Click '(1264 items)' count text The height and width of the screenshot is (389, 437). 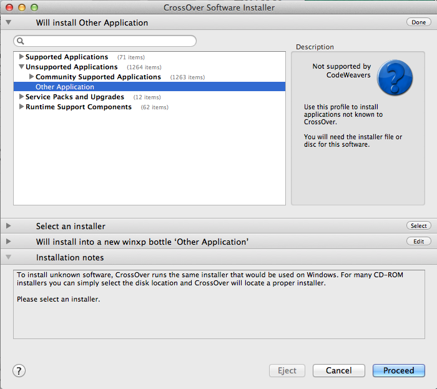pos(144,67)
